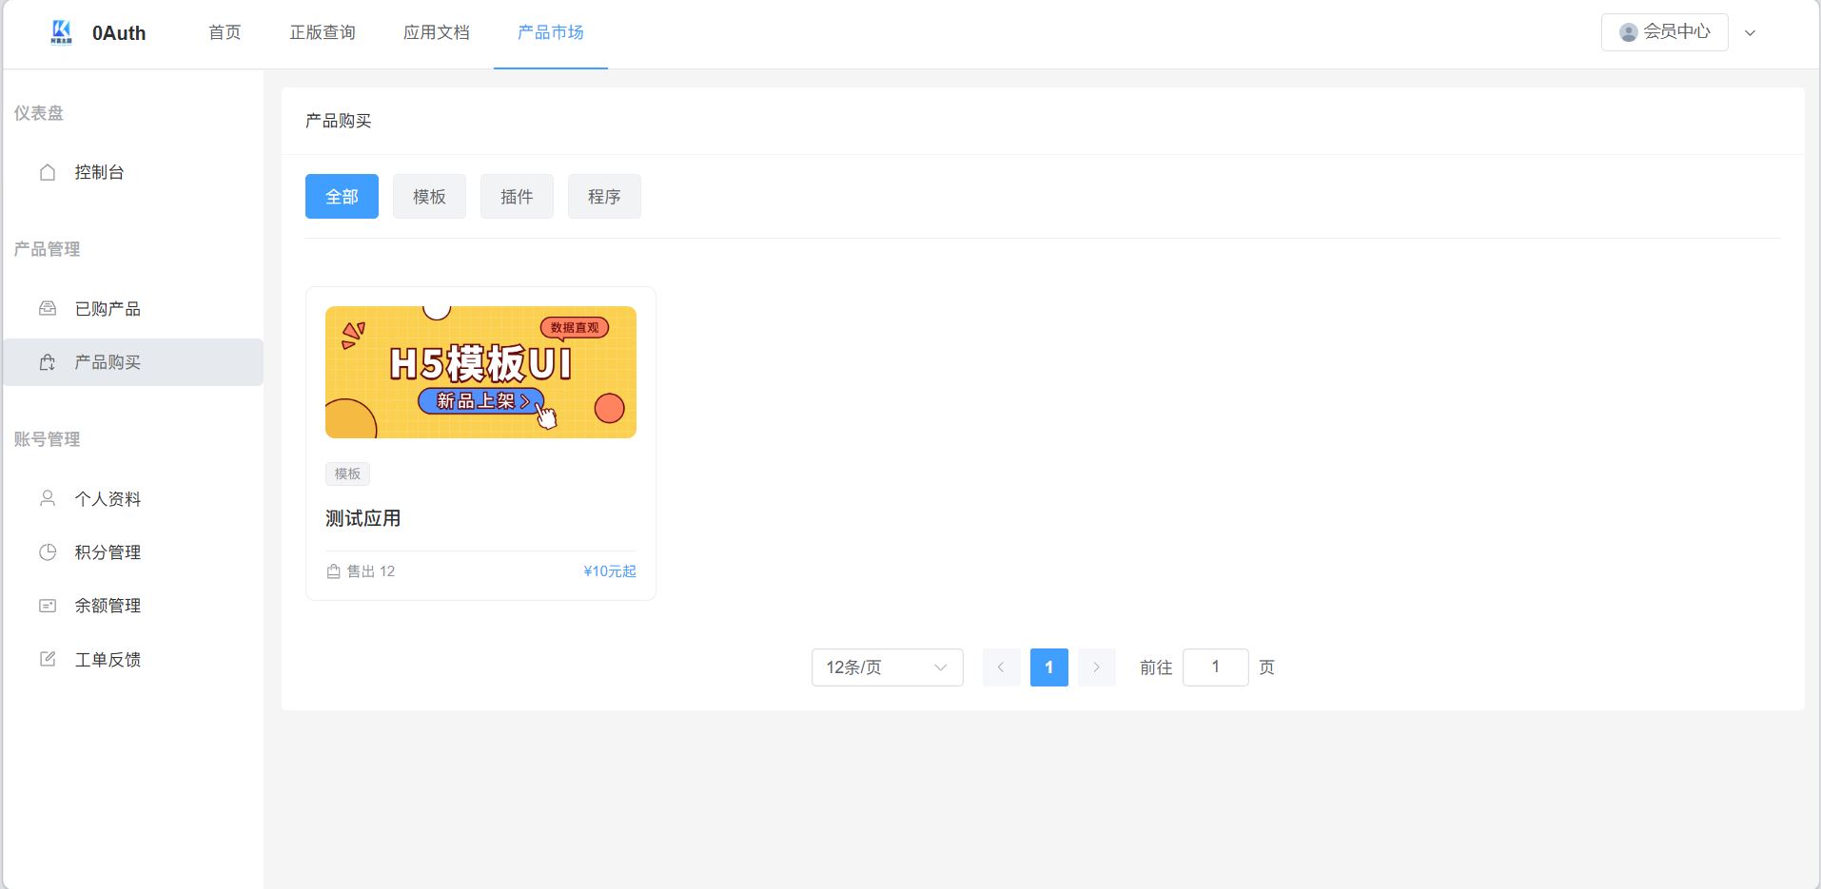Click the 产品管理 sidebar section label

(47, 249)
